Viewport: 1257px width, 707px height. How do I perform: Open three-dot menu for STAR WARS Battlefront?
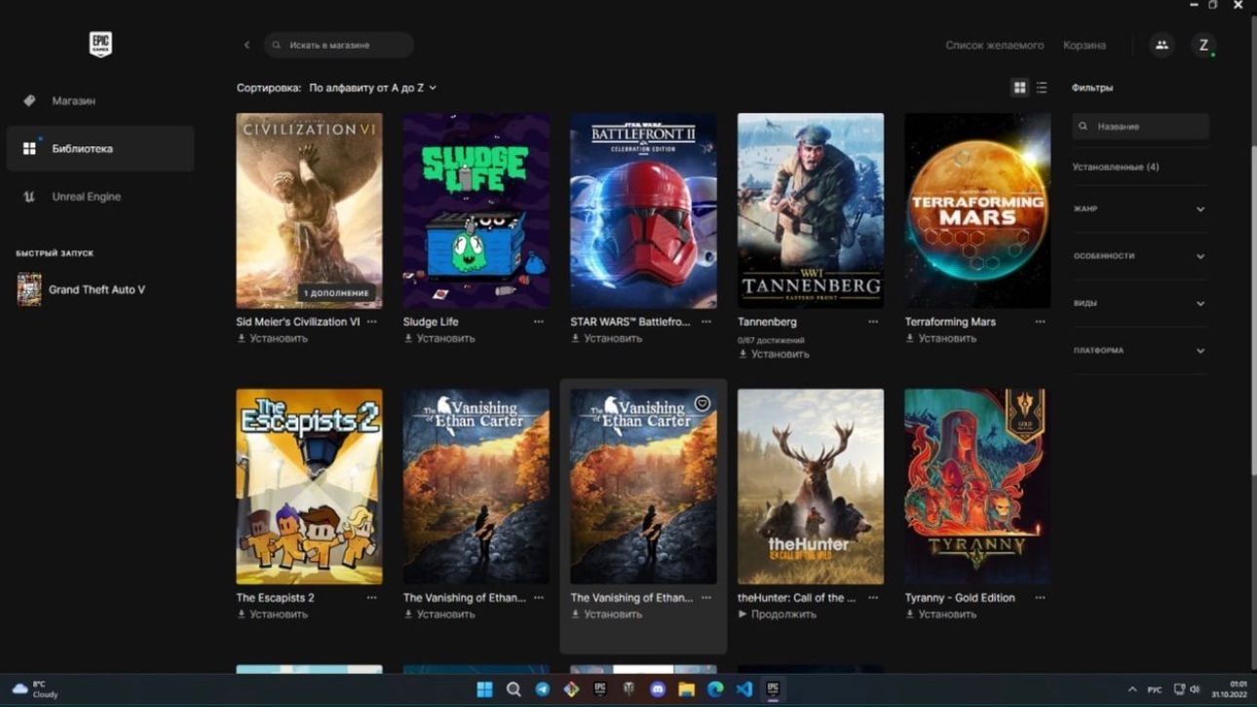705,321
